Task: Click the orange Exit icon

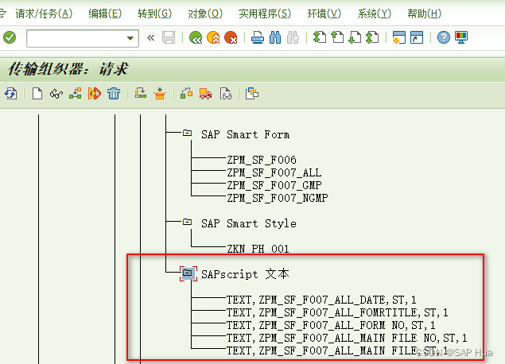Action: 213,37
